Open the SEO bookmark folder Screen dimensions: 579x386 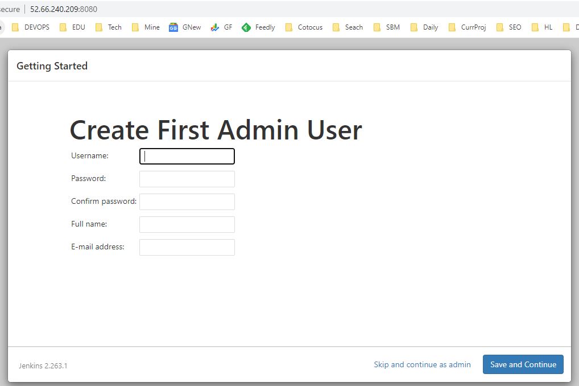point(508,27)
